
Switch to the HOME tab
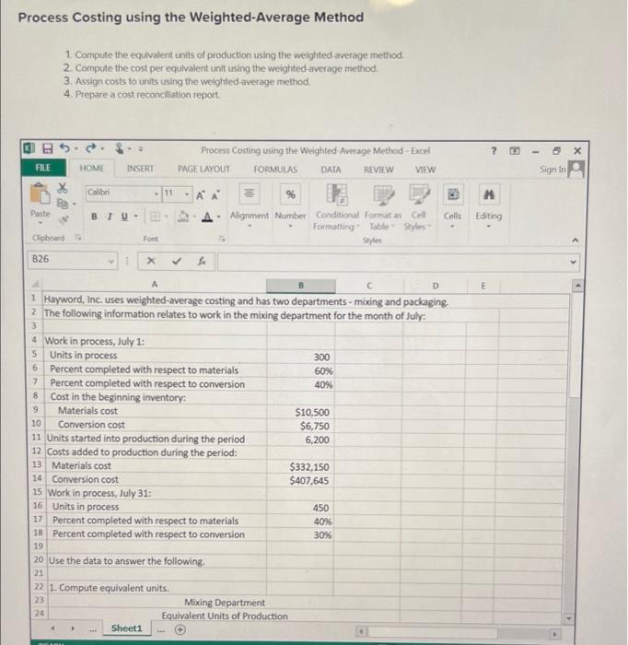click(x=92, y=169)
